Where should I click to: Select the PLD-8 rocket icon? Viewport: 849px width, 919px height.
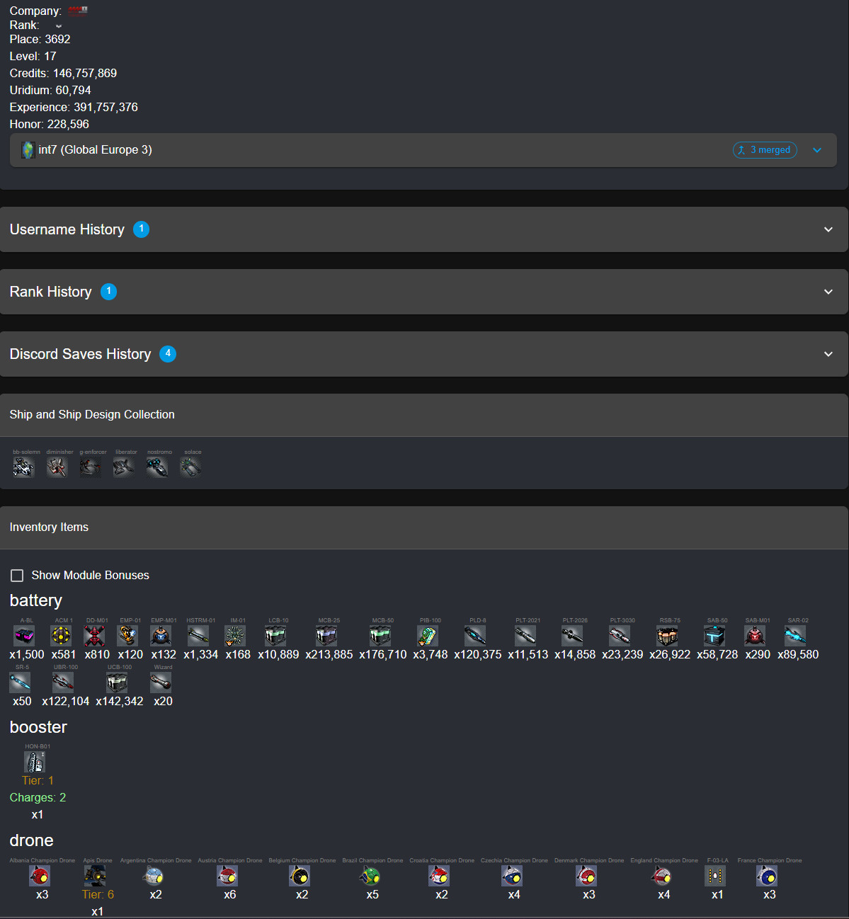(475, 636)
